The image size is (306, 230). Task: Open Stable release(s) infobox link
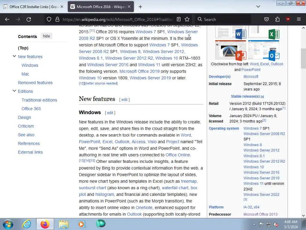coord(245,96)
